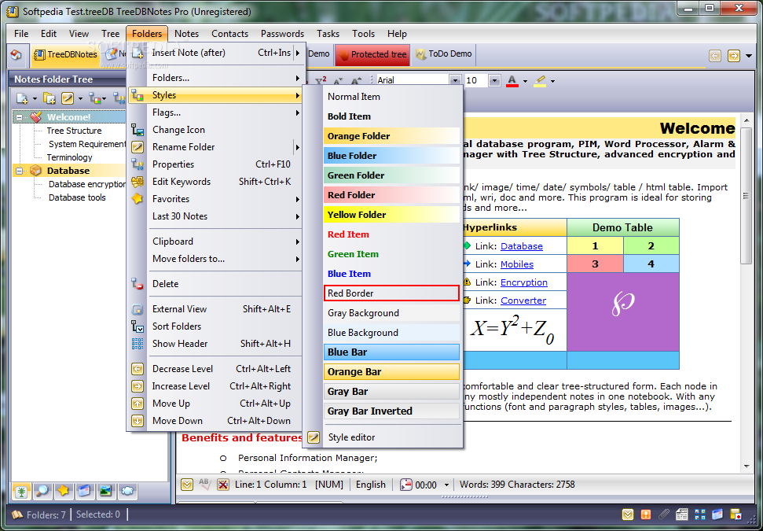763x531 pixels.
Task: Open the highlight color dropdown arrow
Action: 552,81
